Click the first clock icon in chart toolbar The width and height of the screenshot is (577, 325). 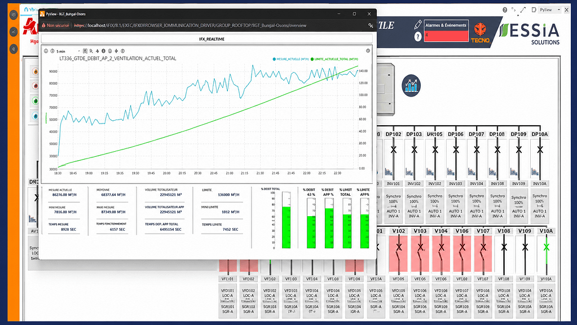point(46,51)
